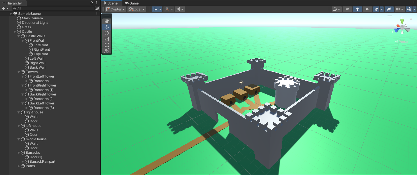Collapse the Castle hierarchy item
This screenshot has height=175, width=417.
click(15, 31)
